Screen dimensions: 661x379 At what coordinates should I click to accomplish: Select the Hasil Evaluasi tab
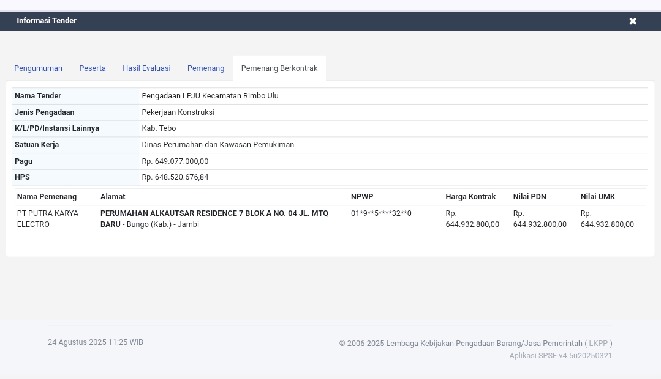click(146, 68)
